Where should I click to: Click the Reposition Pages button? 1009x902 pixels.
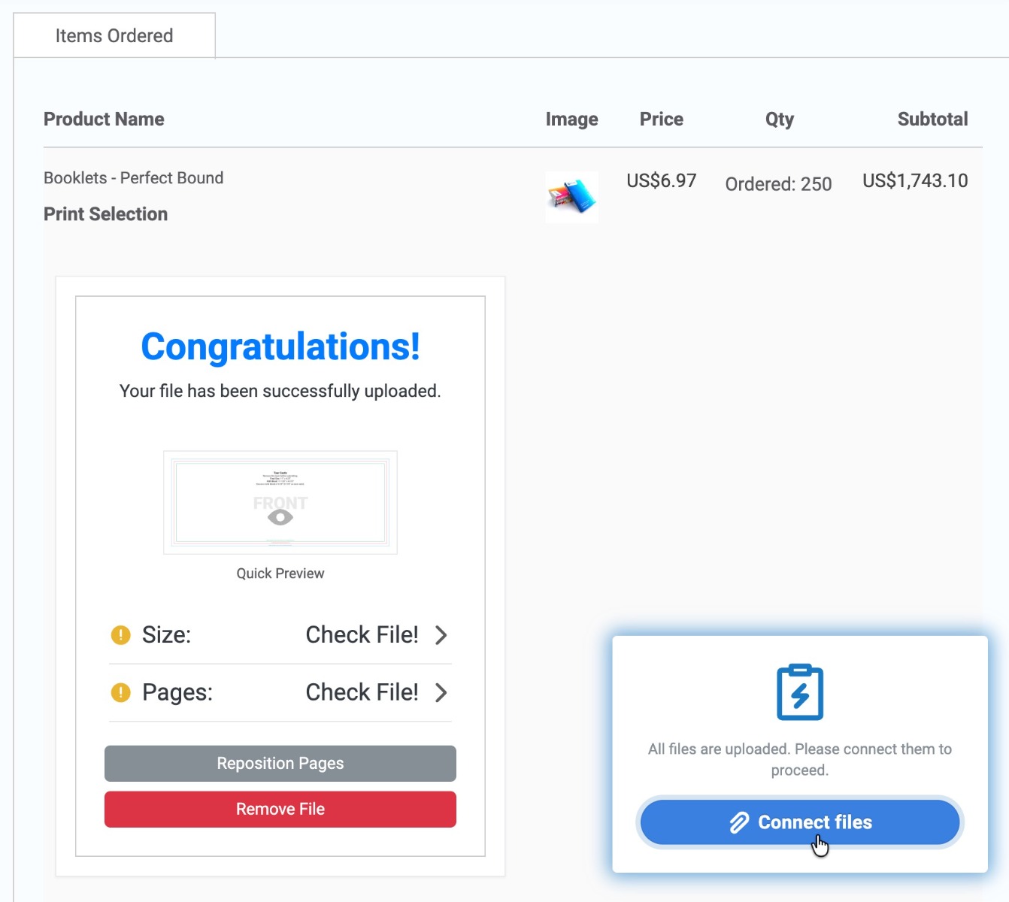(x=280, y=763)
